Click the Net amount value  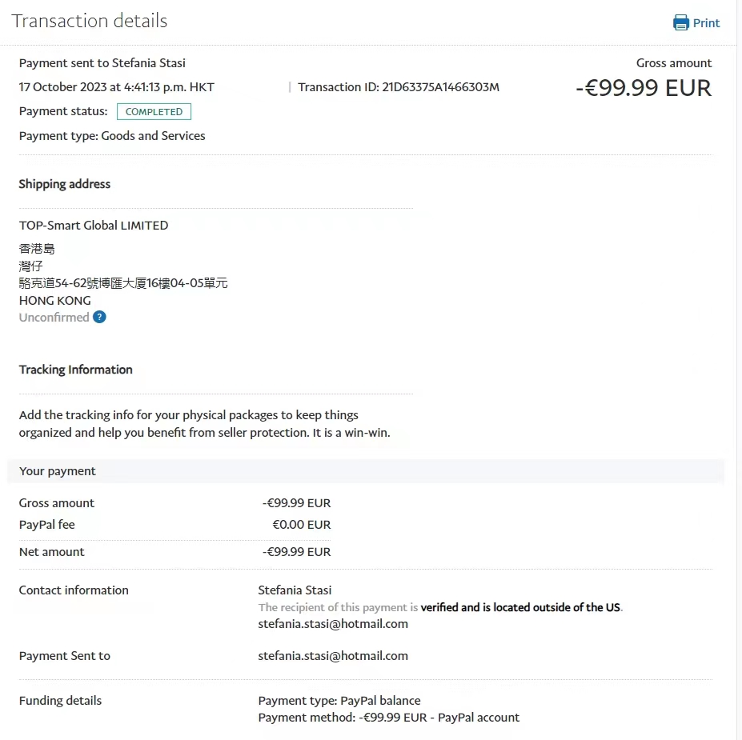296,552
